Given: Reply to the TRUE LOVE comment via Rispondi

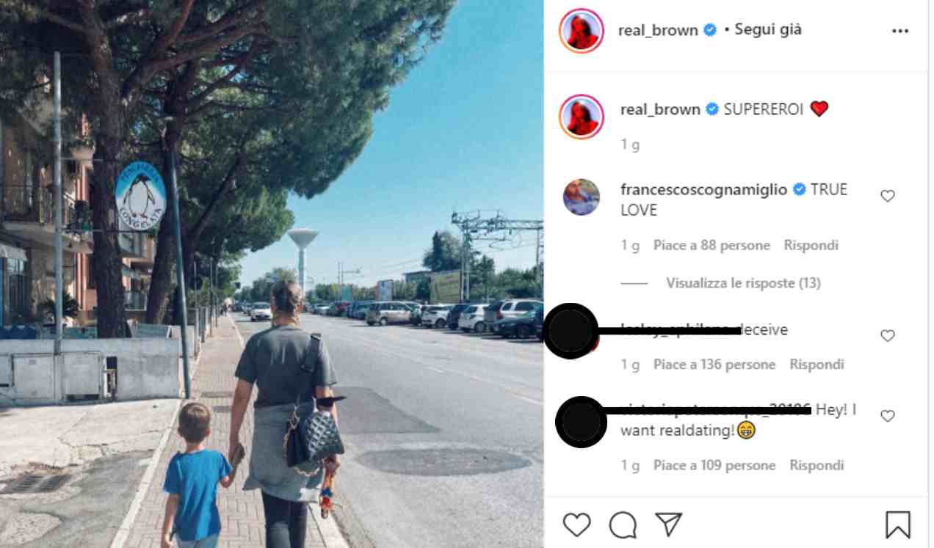Looking at the screenshot, I should coord(811,245).
